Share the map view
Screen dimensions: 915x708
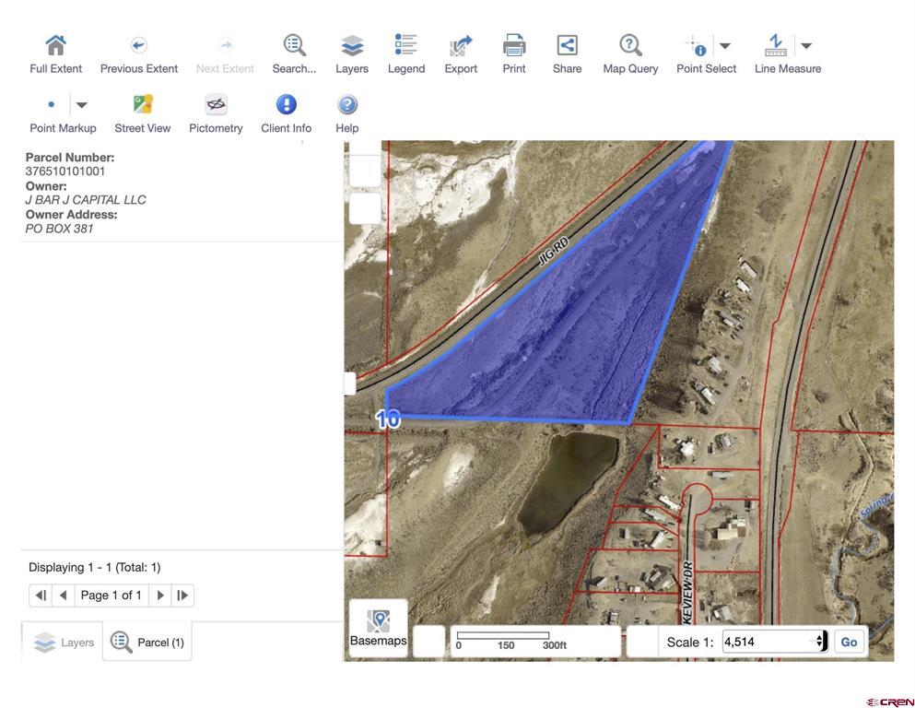click(567, 45)
